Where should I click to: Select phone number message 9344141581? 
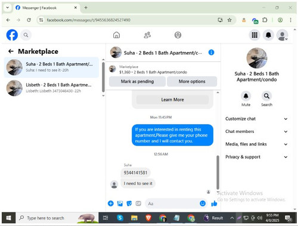(x=135, y=172)
